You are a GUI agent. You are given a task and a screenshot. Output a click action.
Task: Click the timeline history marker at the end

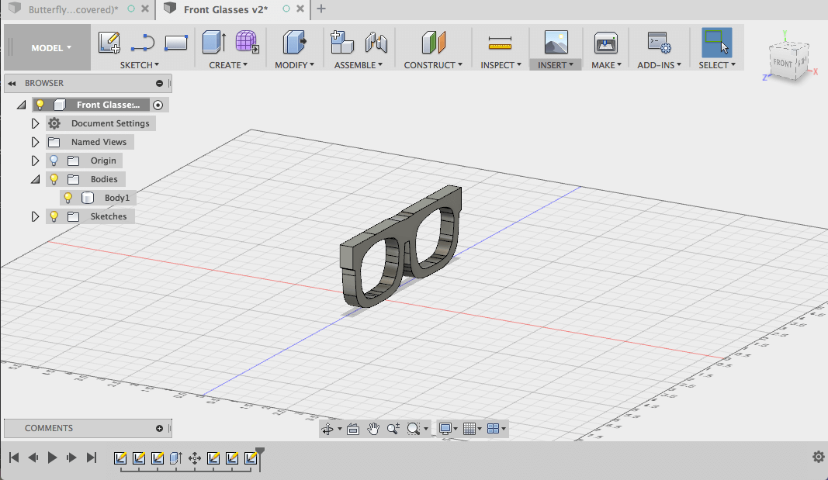coord(260,452)
